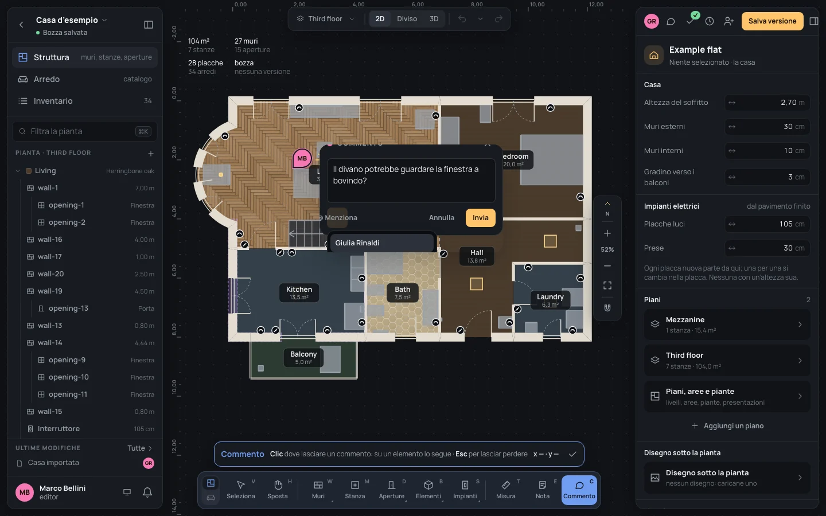Open the Inventario section
The image size is (826, 516).
(85, 101)
